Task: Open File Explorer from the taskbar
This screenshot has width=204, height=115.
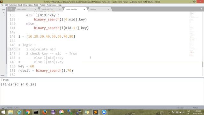Action: point(11,112)
